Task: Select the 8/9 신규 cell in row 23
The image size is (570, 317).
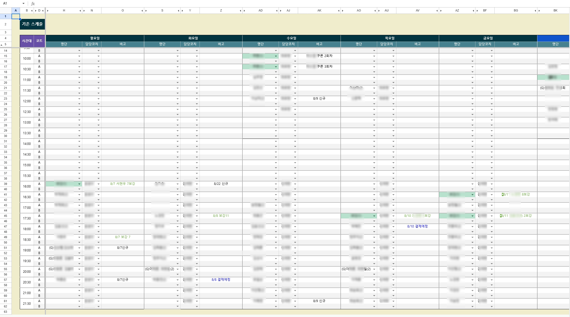Action: (x=319, y=99)
